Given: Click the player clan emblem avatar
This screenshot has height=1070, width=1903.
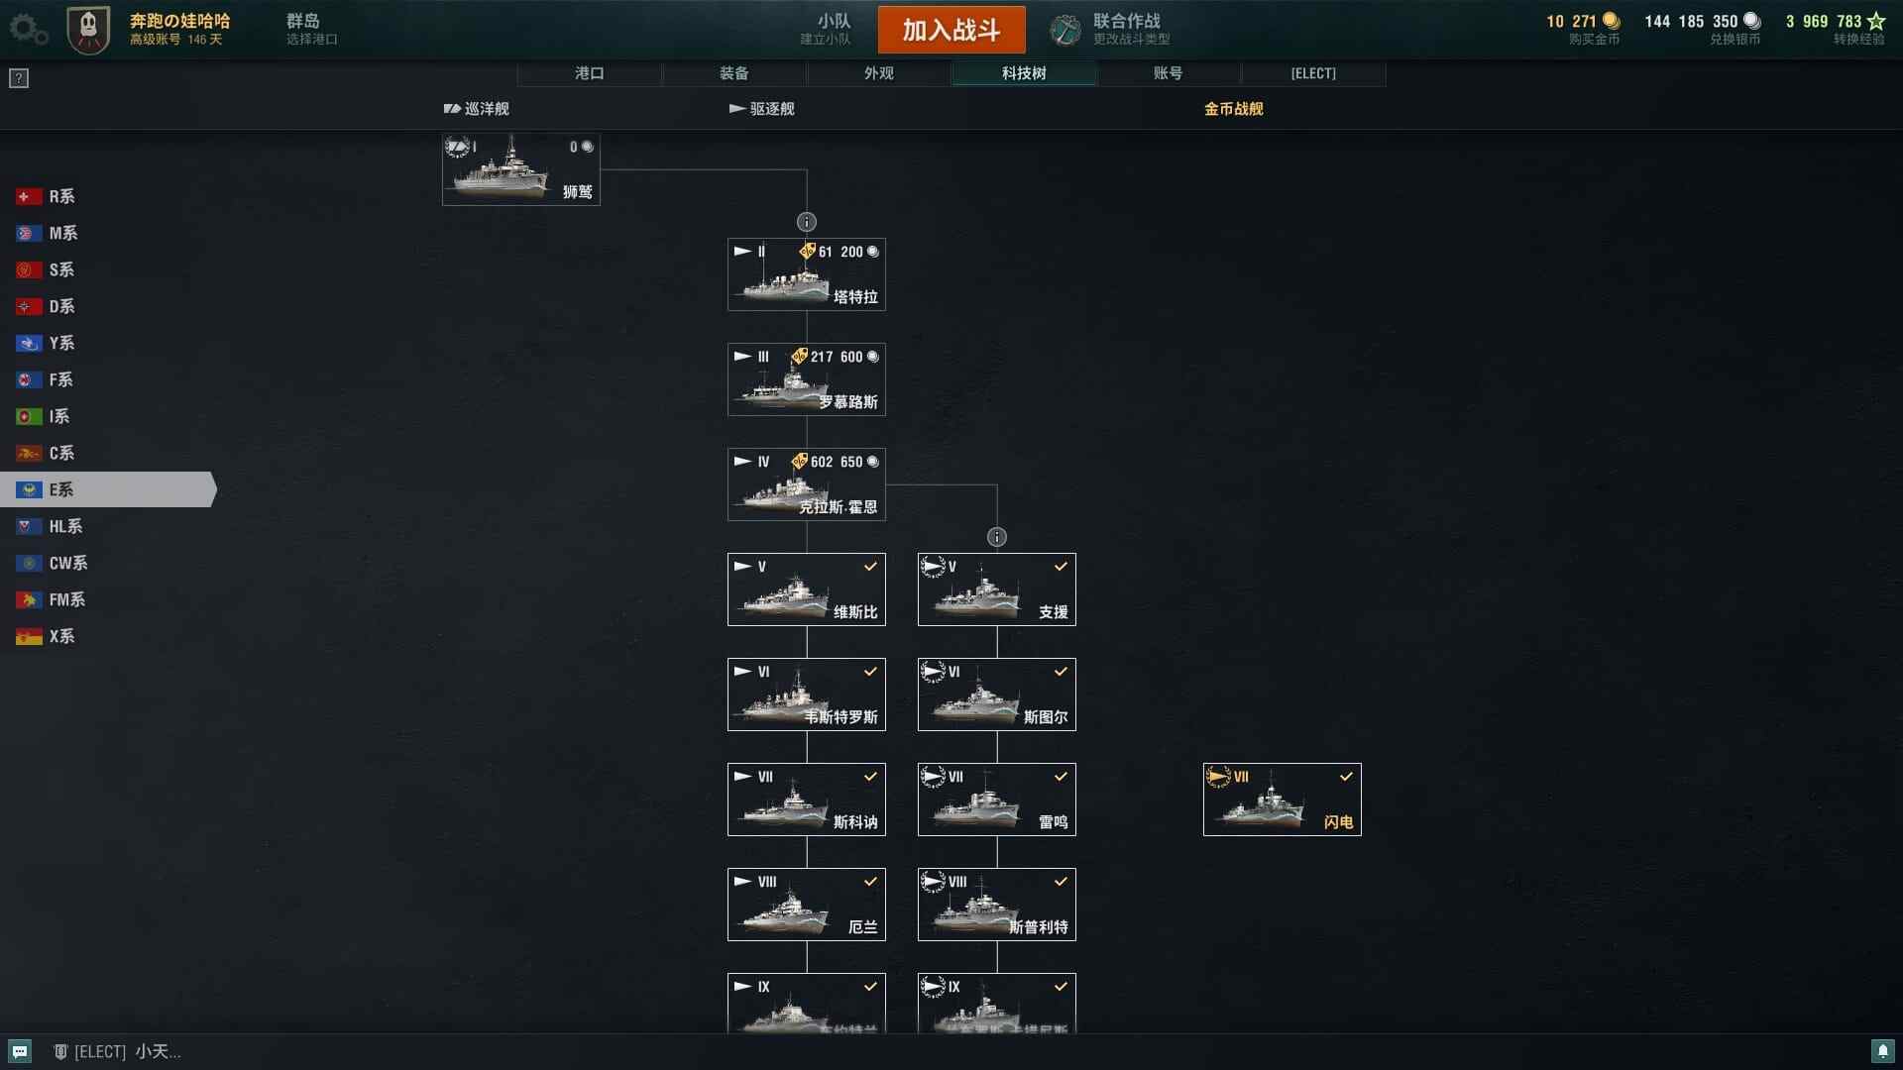Looking at the screenshot, I should click(88, 30).
